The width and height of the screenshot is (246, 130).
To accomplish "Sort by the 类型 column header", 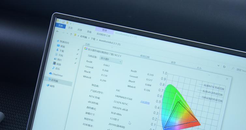I will pyautogui.click(x=173, y=62).
